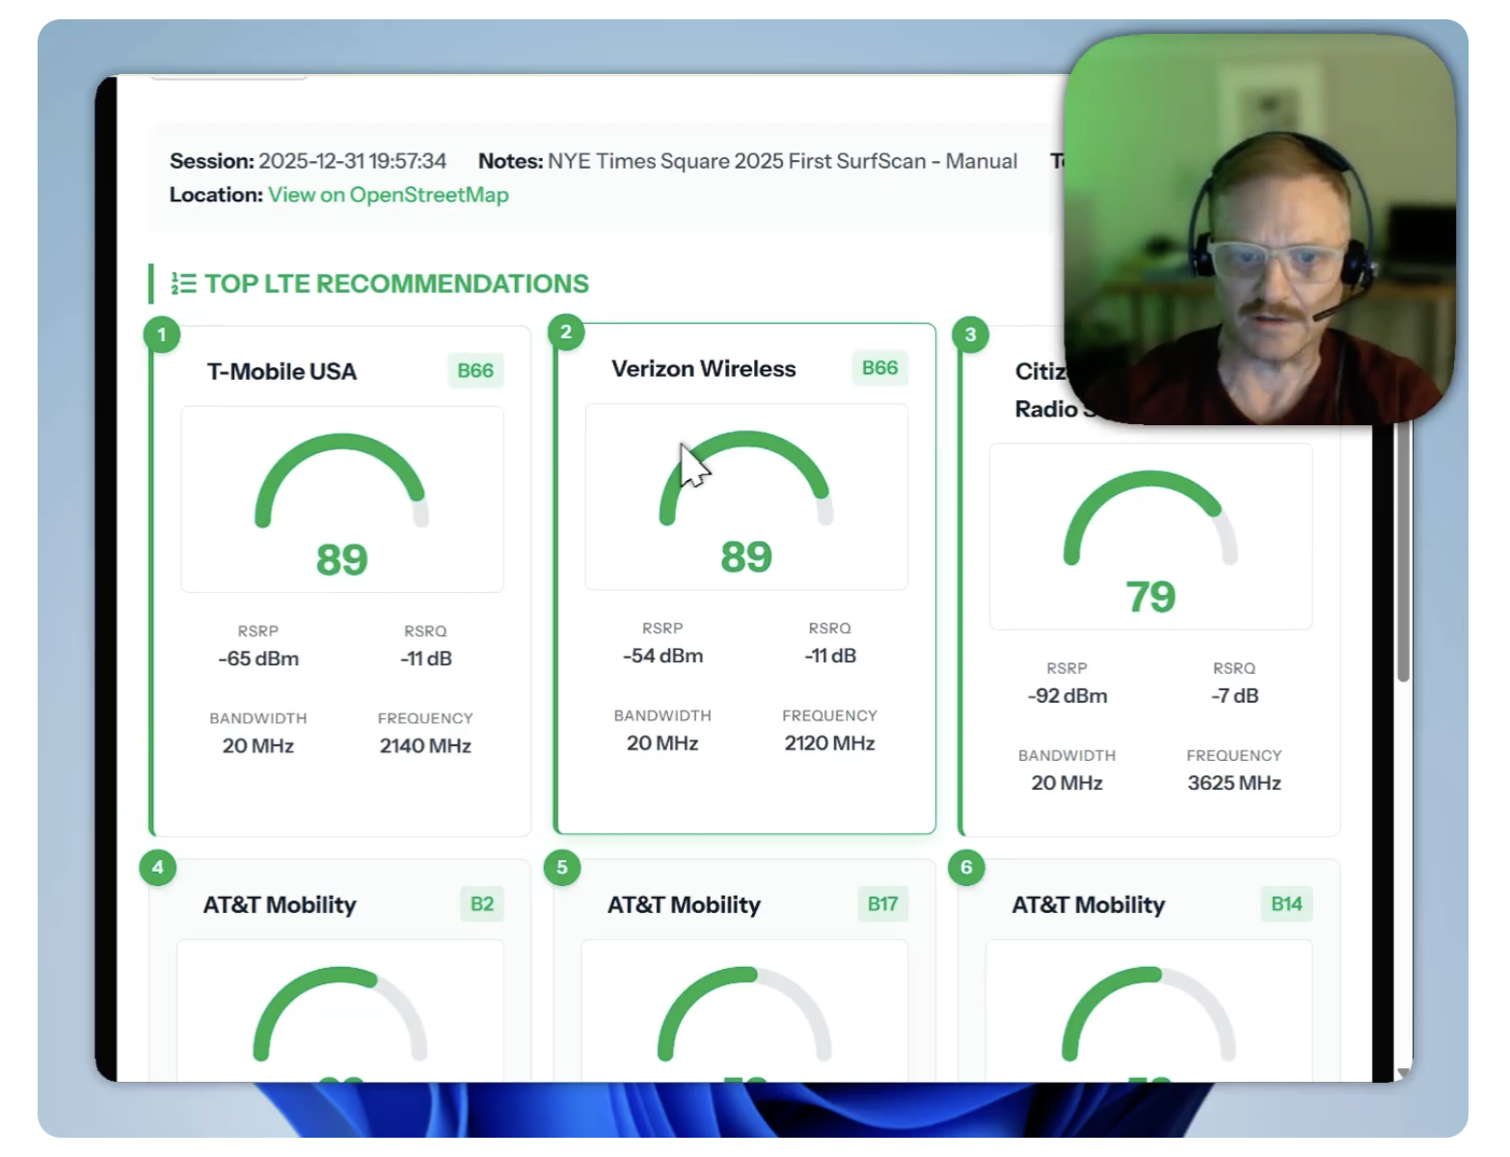
Task: Click the Verizon Wireless score gauge showing 89
Action: (x=745, y=497)
